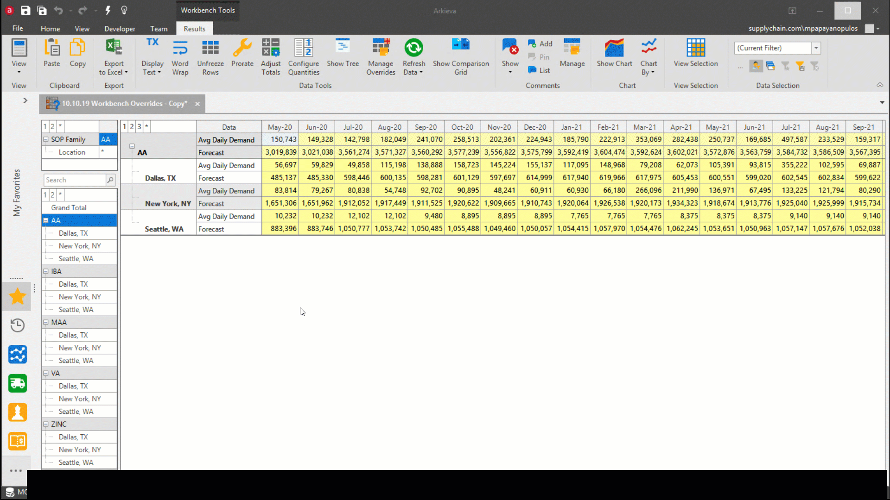Click the save filter funnel icon
Viewport: 890px width, 500px height.
pyautogui.click(x=801, y=66)
